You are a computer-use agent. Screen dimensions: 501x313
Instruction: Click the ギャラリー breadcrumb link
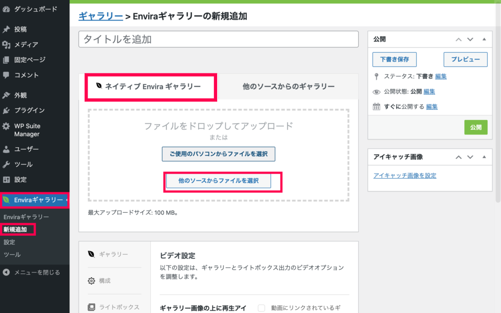(101, 16)
